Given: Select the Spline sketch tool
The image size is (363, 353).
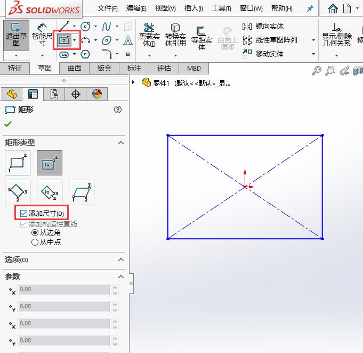Looking at the screenshot, I should click(107, 27).
